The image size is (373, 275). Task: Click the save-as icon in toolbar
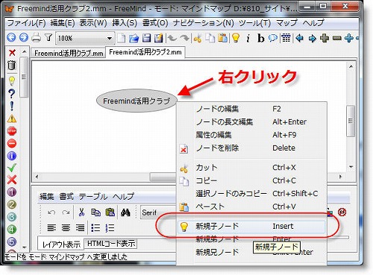coord(158,38)
